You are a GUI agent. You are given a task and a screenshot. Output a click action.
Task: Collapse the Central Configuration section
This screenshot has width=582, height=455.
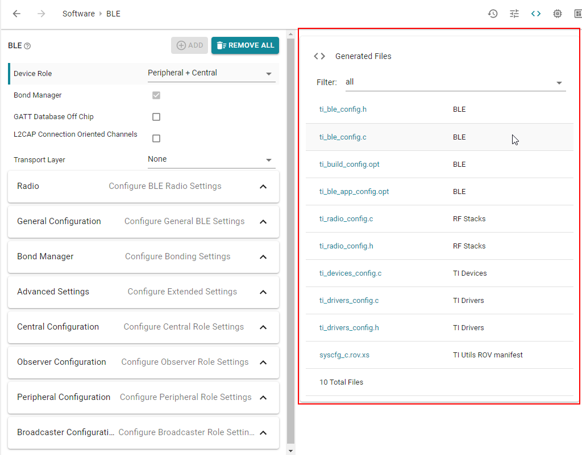coord(263,327)
